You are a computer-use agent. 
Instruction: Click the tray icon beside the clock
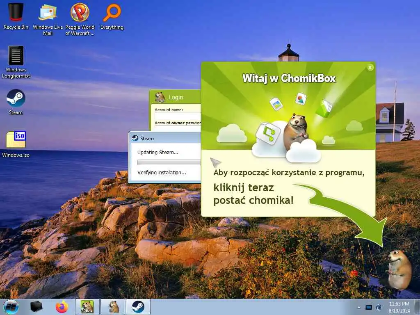[x=379, y=307]
